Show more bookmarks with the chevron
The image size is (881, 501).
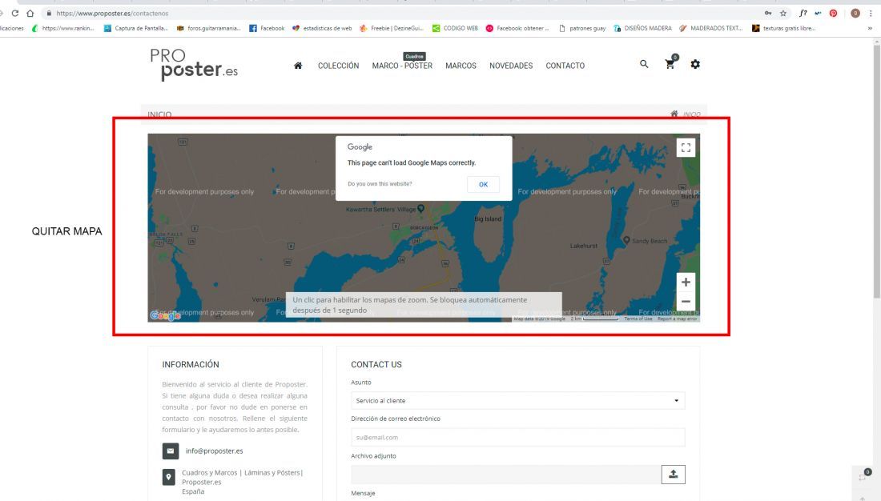pyautogui.click(x=871, y=28)
